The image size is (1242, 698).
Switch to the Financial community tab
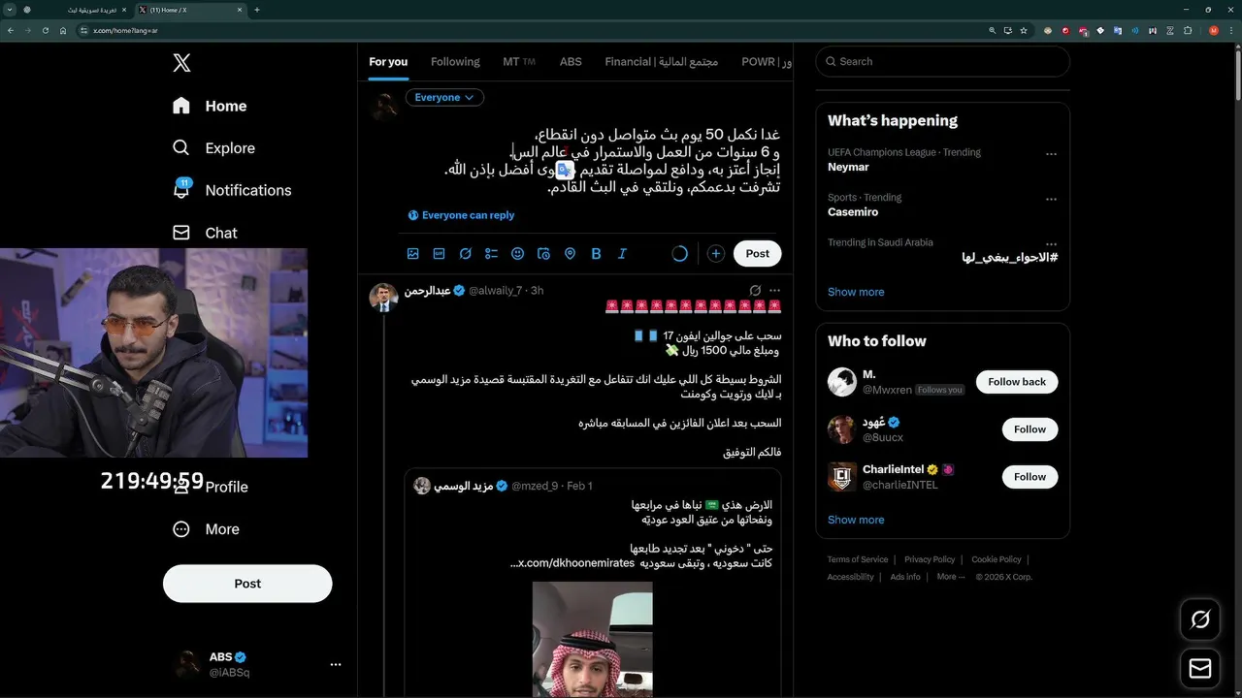tap(662, 61)
